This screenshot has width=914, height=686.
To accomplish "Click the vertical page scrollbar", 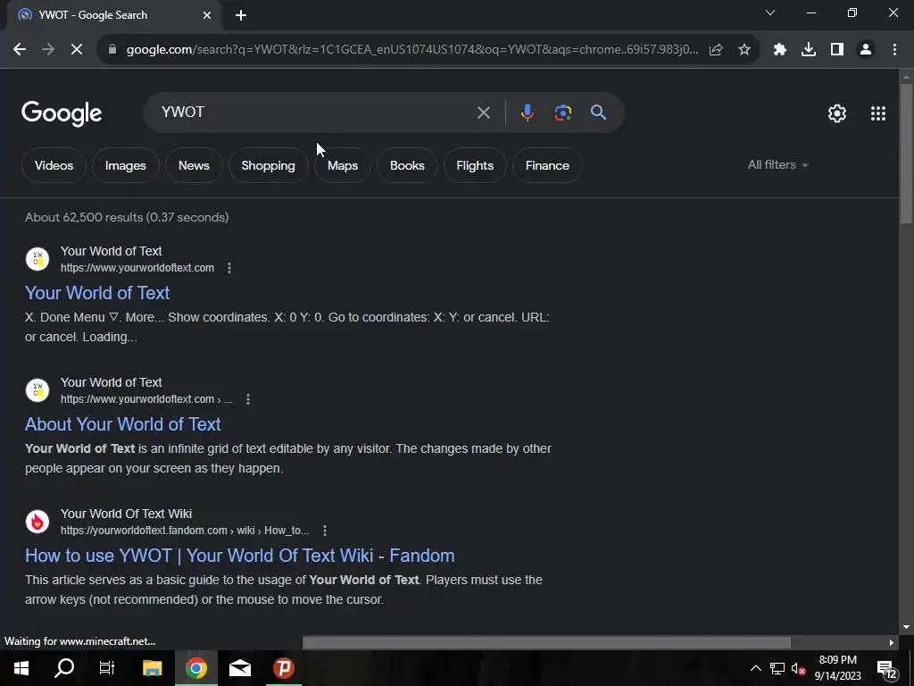I will click(x=906, y=153).
